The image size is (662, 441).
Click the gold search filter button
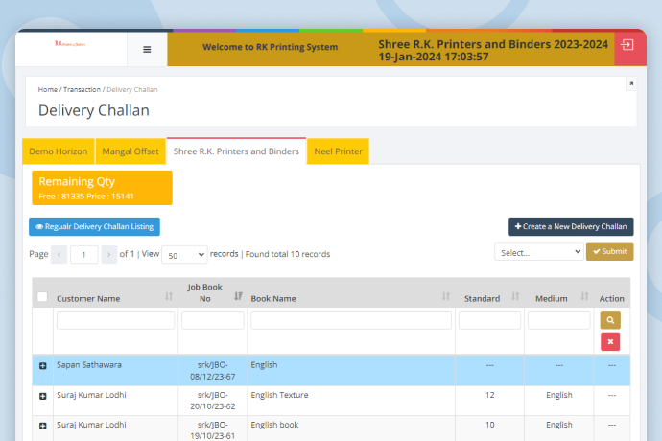point(610,320)
